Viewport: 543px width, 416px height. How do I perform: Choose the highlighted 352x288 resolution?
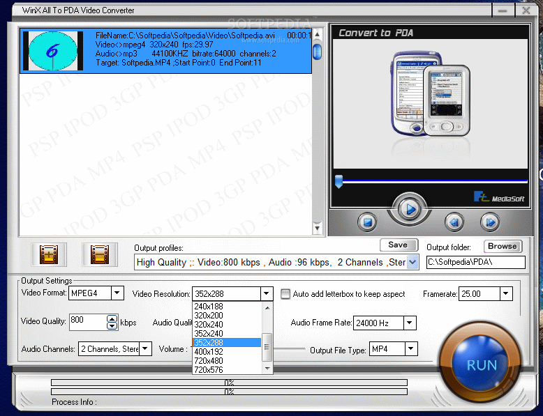pos(227,342)
